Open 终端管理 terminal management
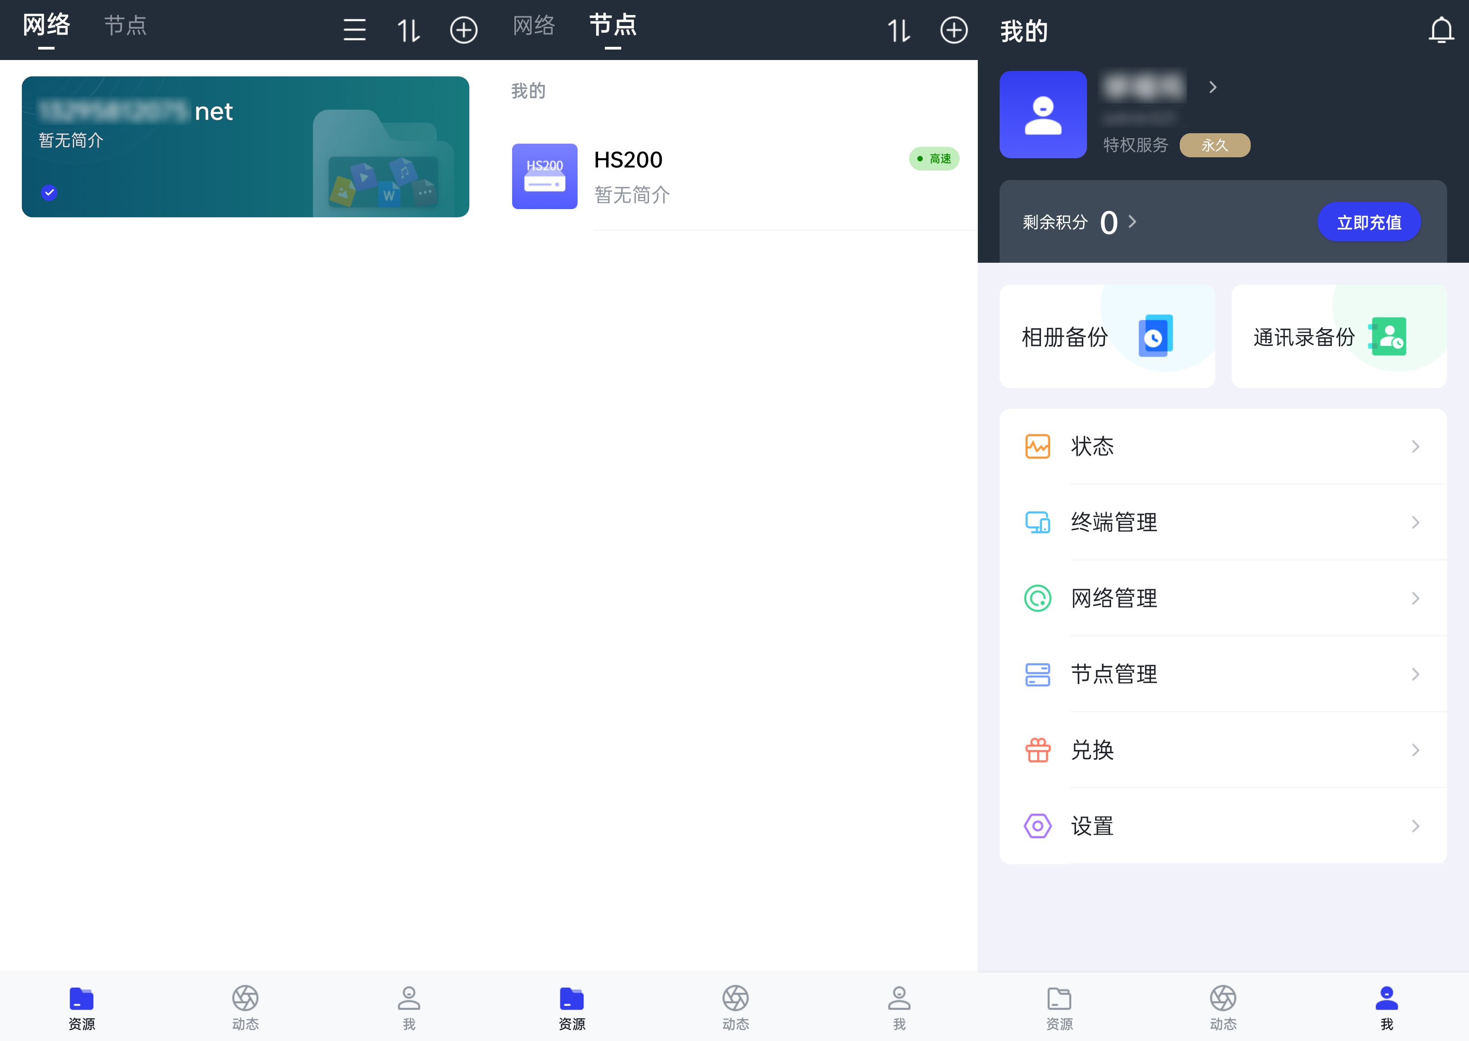Image resolution: width=1469 pixels, height=1041 pixels. (x=1222, y=522)
